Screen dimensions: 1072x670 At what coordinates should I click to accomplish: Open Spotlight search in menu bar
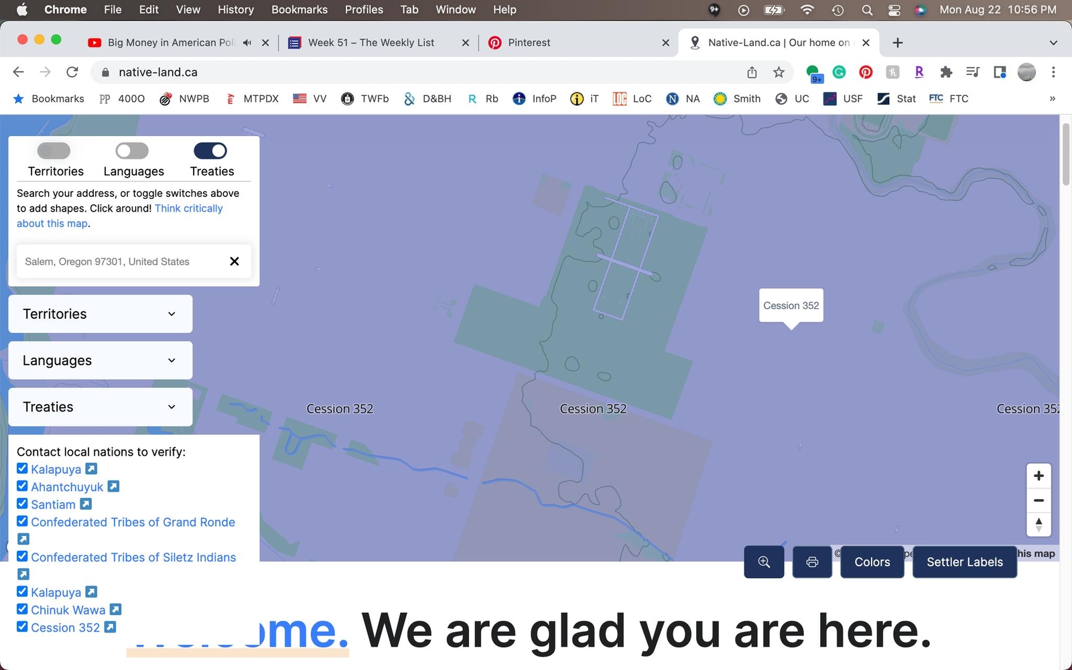pos(867,9)
